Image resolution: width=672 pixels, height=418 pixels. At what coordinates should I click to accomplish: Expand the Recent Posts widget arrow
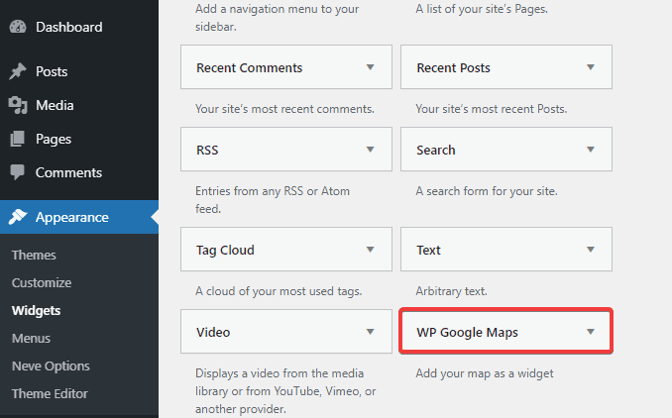point(591,67)
